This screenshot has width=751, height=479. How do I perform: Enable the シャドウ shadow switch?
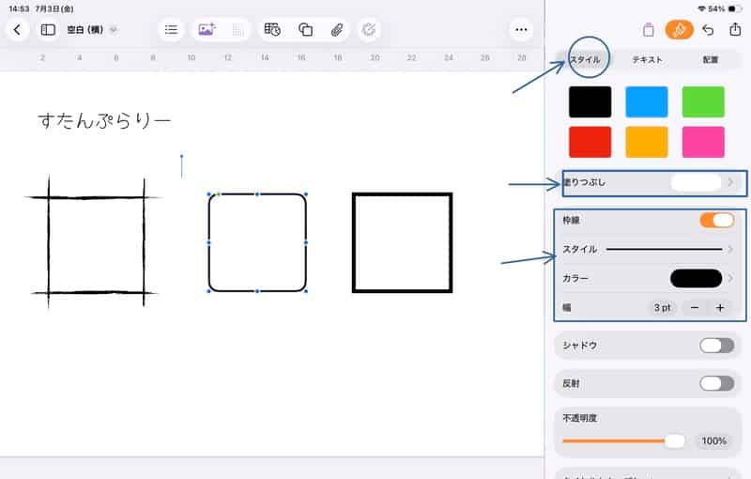tap(716, 346)
